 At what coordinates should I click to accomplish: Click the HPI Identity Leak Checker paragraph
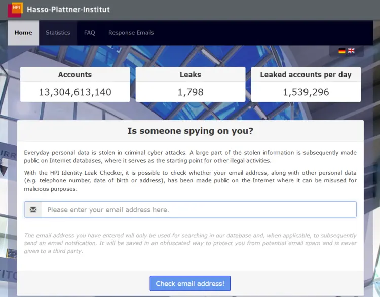[x=191, y=181]
